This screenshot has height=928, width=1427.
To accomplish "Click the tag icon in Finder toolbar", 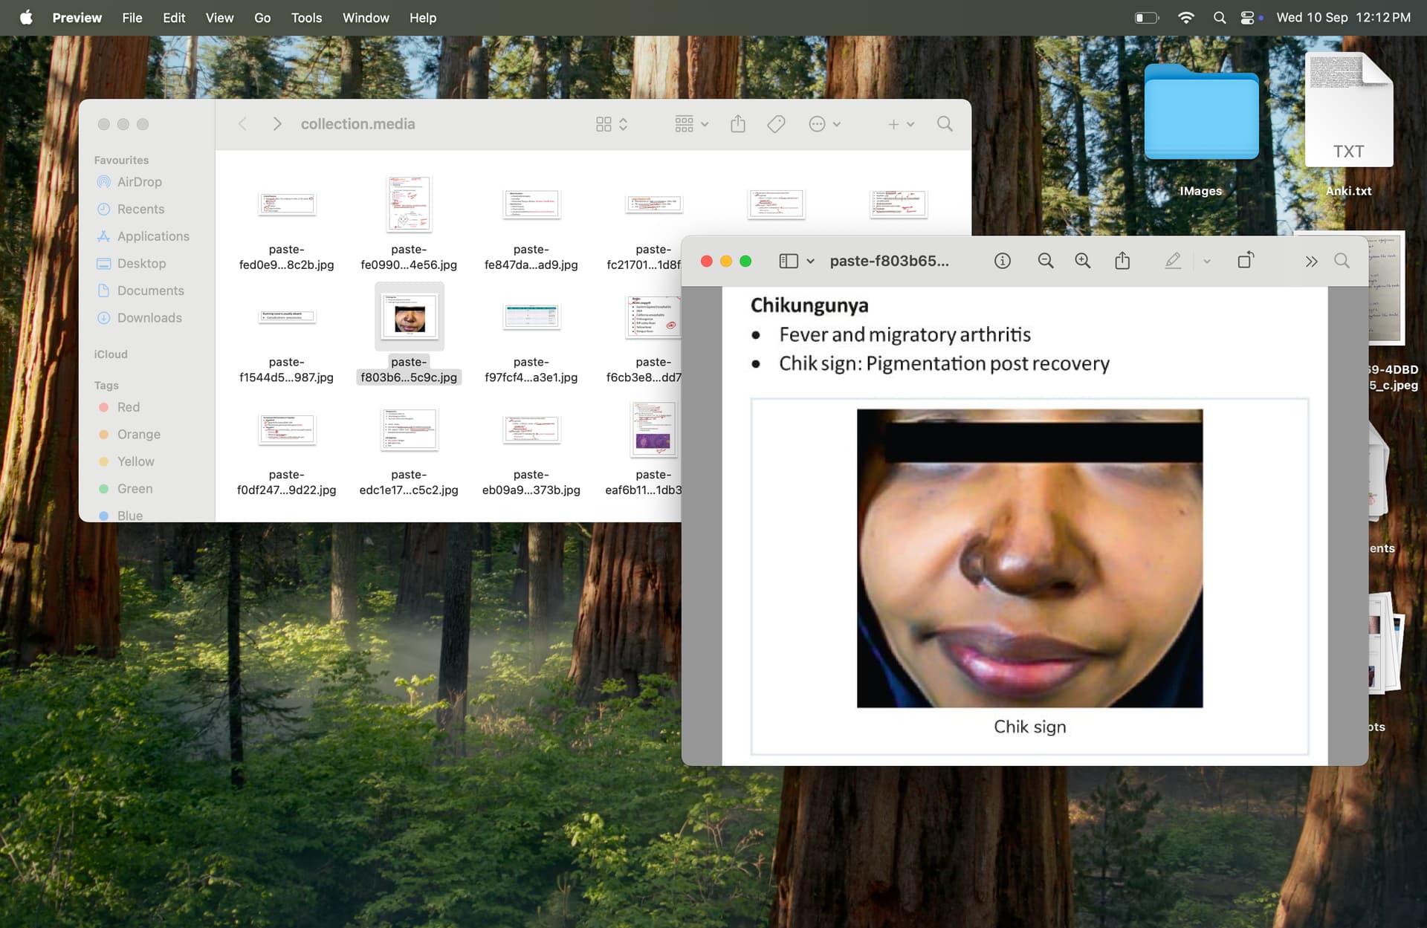I will pyautogui.click(x=776, y=124).
